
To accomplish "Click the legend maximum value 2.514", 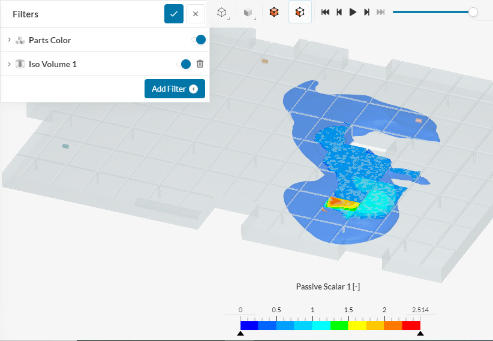I will [x=420, y=310].
